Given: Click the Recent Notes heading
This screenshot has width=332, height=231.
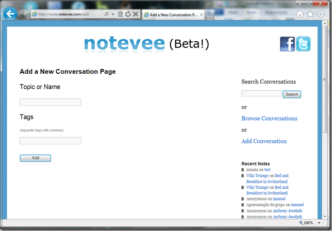Looking at the screenshot, I should (x=256, y=163).
